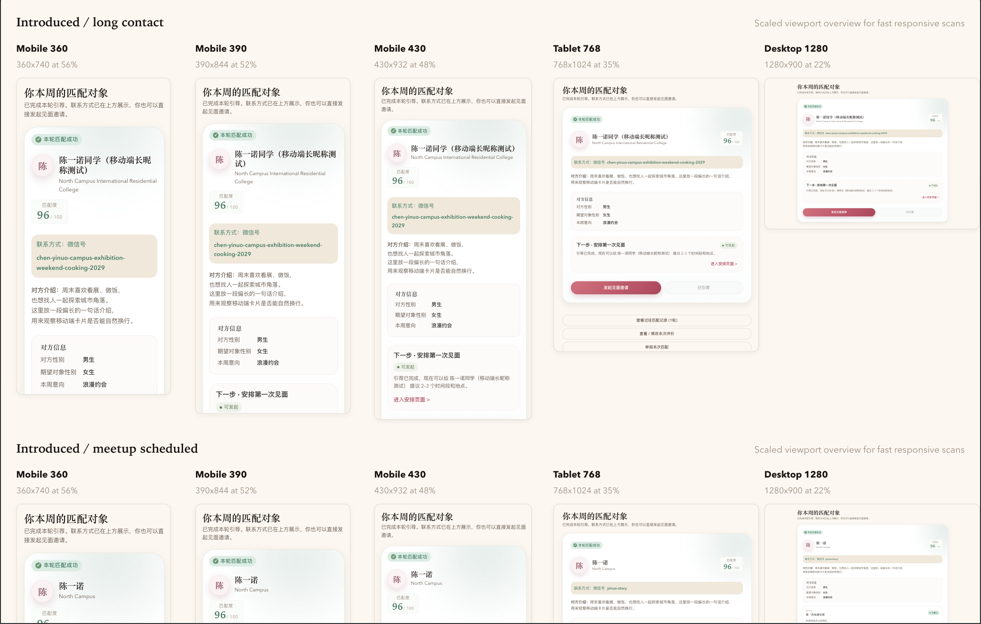Click 浪漫约会 value in long contact Mobile 360

[x=95, y=385]
